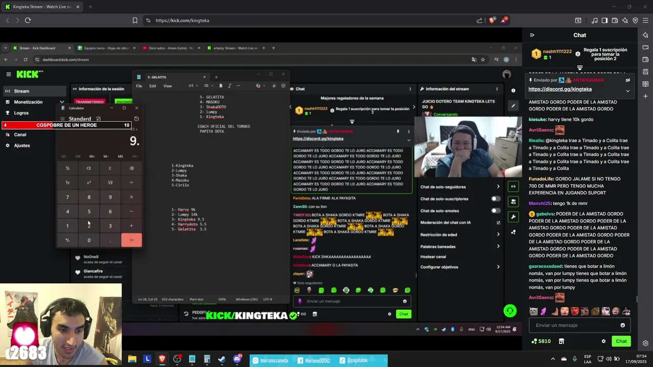Viewport: 653px width, 367px height.
Task: Click the browser address bar URL
Action: [x=182, y=20]
